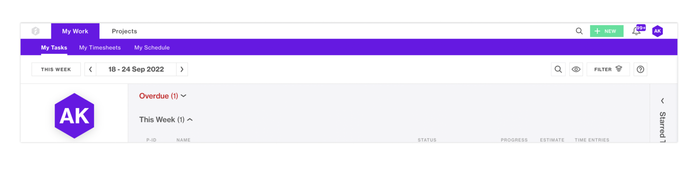Click the hexagon app logo icon
698x180 pixels.
pos(36,31)
